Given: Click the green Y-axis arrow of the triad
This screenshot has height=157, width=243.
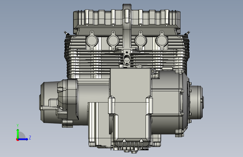Looking at the screenshot, I should click(x=18, y=134).
